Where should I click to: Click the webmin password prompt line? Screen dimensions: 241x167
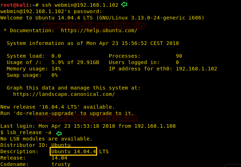coord(51,11)
